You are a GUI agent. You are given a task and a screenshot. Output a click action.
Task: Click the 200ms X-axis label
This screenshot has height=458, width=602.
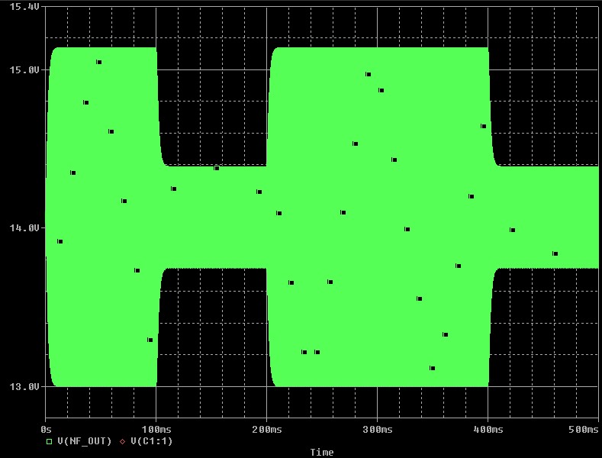(267, 429)
